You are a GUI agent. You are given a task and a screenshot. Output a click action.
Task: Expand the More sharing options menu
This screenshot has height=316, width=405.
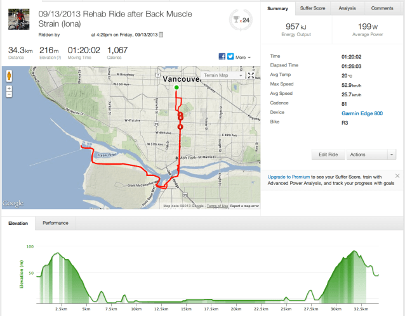click(x=242, y=57)
